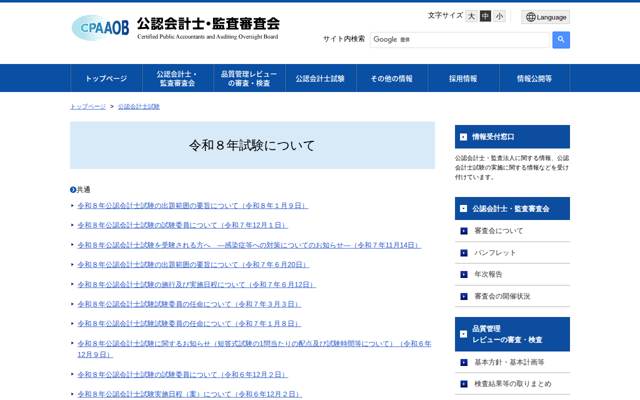Open the その他の情報 navigation tab
Screen dimensions: 640x400
[391, 78]
